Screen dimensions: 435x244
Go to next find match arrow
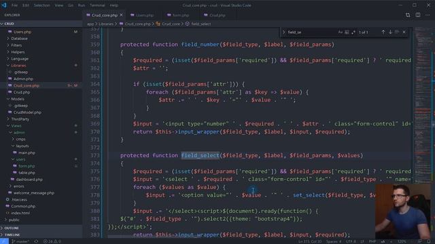(x=390, y=32)
